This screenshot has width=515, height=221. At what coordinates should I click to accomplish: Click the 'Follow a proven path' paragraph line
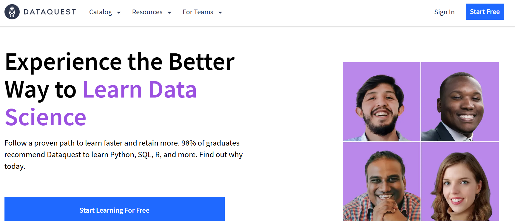[x=122, y=143]
